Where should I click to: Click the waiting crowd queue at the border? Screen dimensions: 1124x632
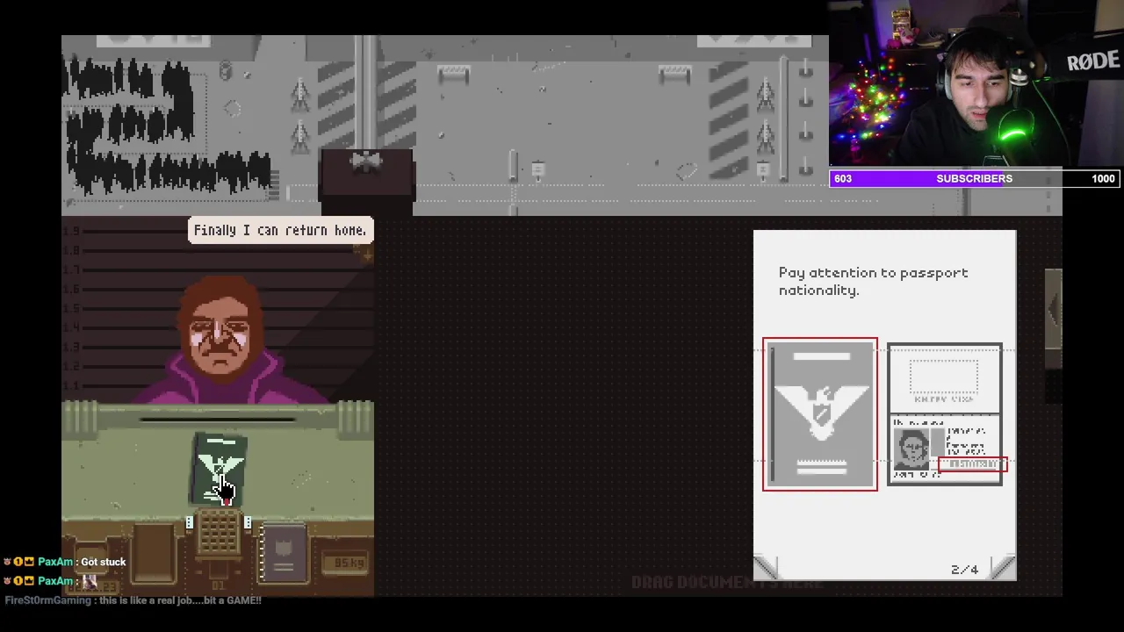(167, 127)
